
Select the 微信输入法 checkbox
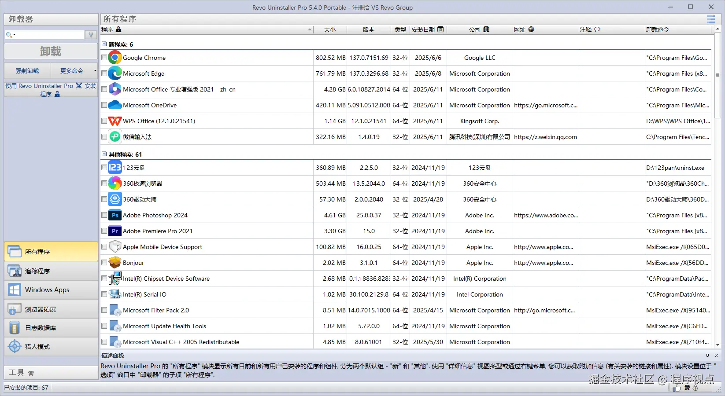click(104, 137)
